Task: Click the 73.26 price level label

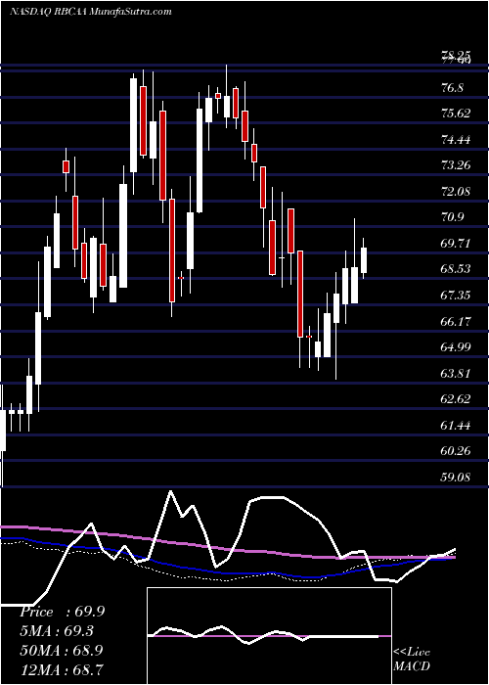Action: click(x=457, y=165)
